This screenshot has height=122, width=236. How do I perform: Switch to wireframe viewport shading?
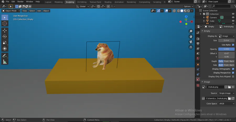(179, 11)
